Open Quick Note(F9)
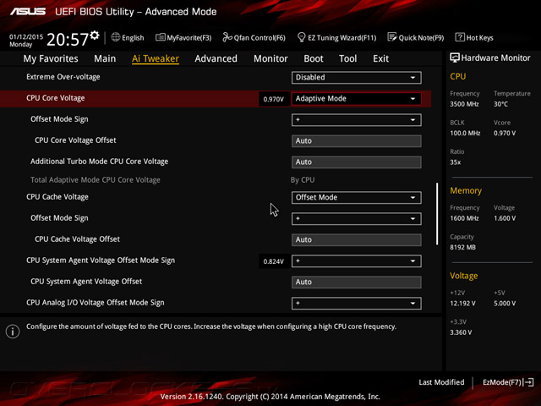 [416, 37]
